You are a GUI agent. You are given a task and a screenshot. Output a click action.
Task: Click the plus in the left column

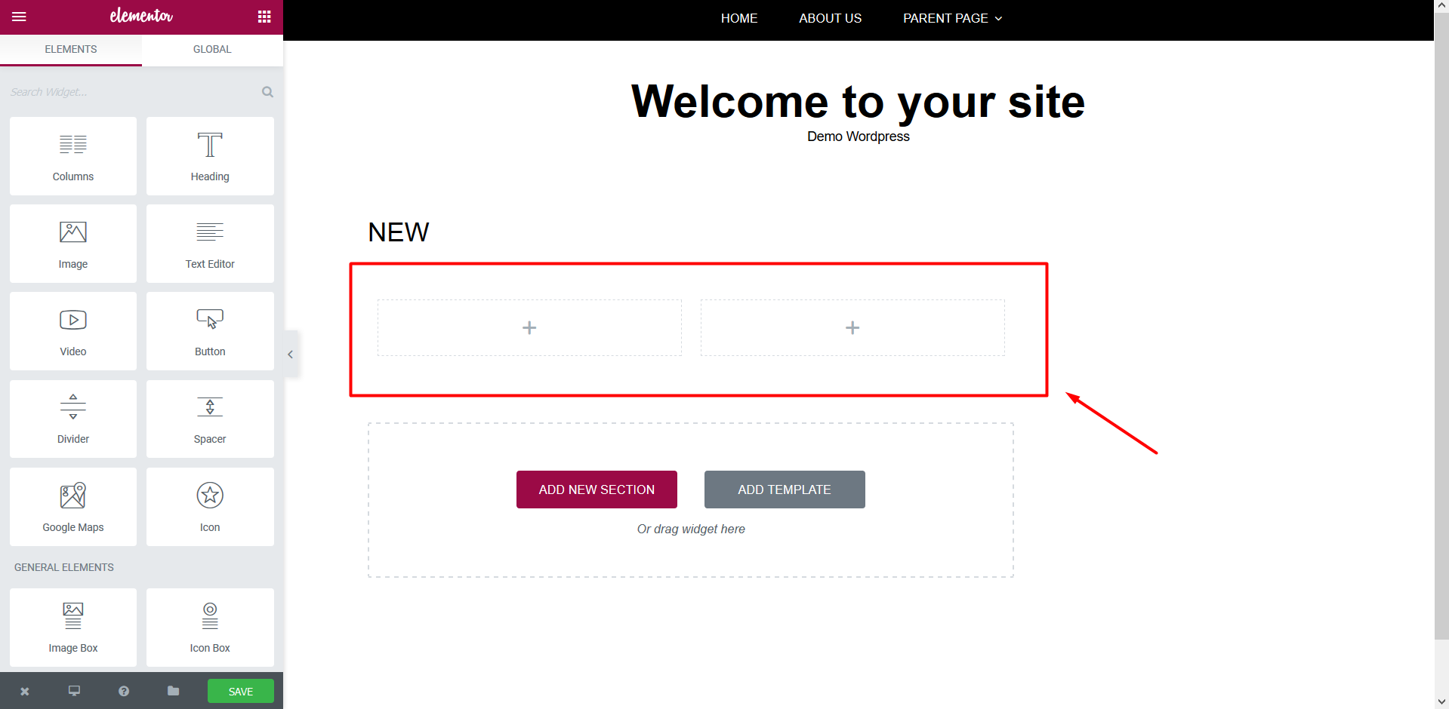pyautogui.click(x=529, y=328)
